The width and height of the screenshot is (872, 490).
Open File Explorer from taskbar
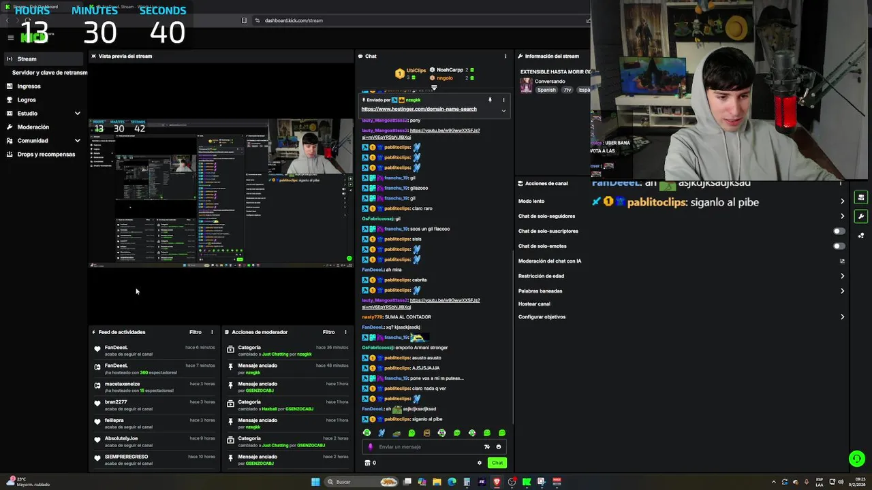tap(437, 482)
